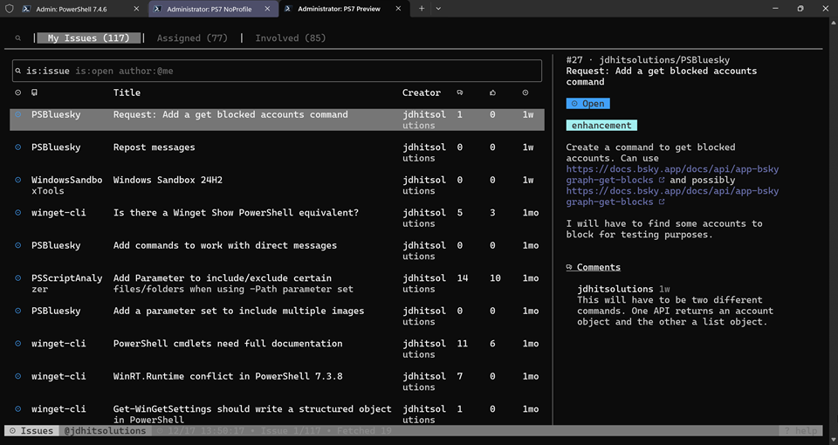
Task: Click open-issue icon on the WinRT.Runtime conflict row
Action: [18, 376]
